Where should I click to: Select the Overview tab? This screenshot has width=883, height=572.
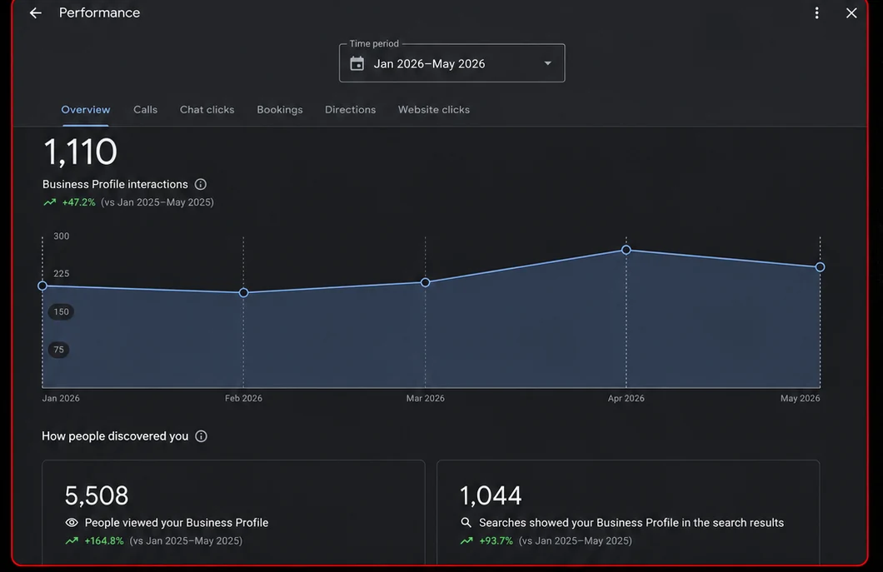coord(86,110)
